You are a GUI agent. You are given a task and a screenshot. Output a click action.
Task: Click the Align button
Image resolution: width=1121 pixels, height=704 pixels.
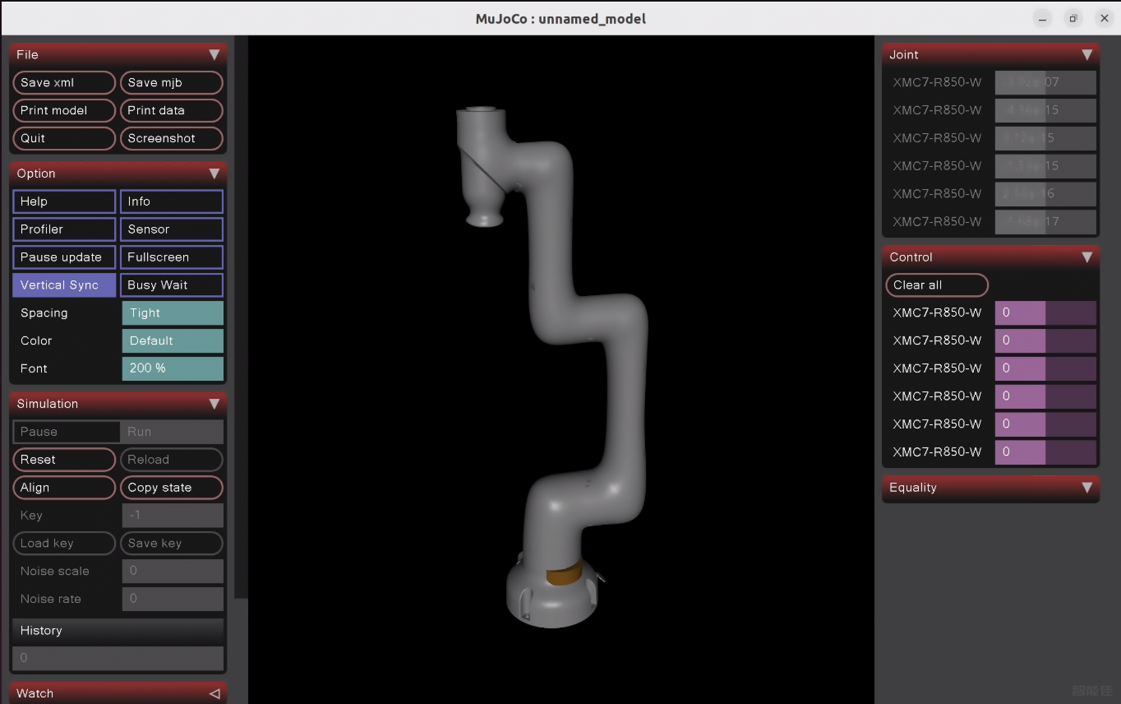(64, 487)
